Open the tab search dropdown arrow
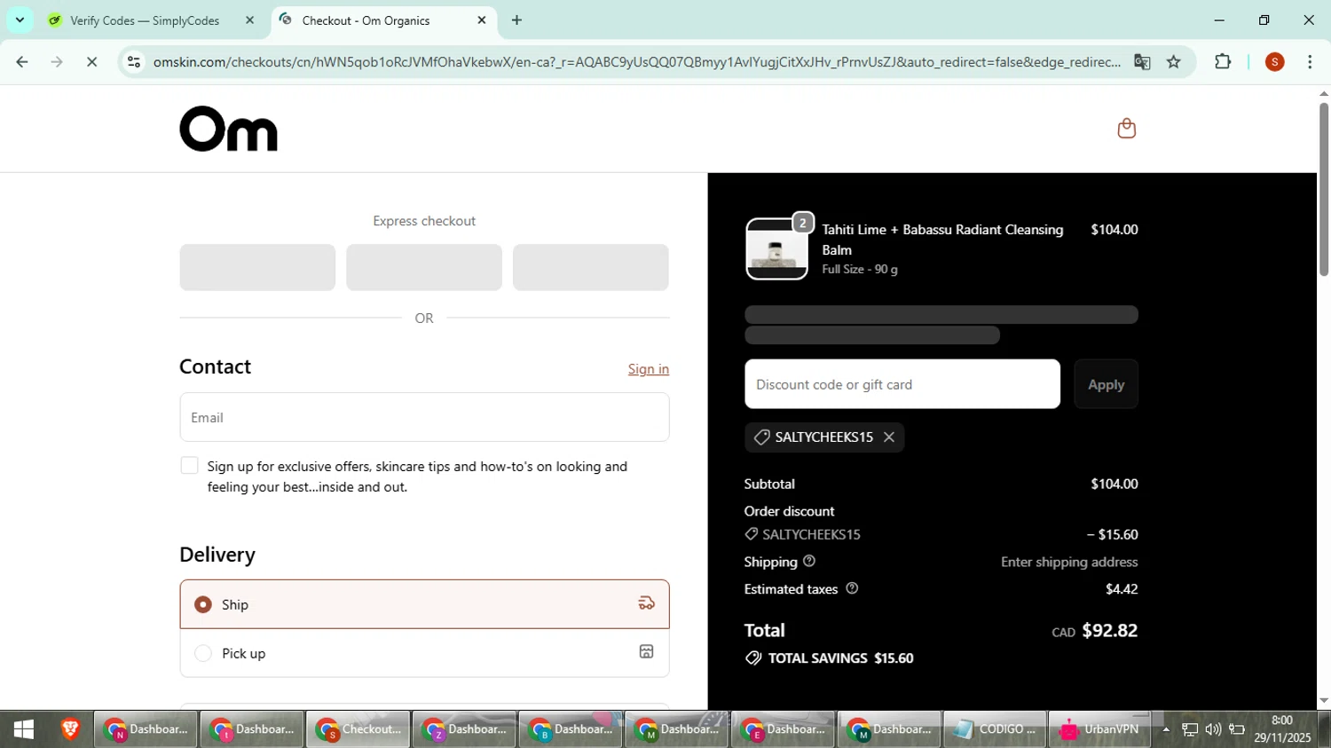This screenshot has width=1331, height=748. click(20, 20)
